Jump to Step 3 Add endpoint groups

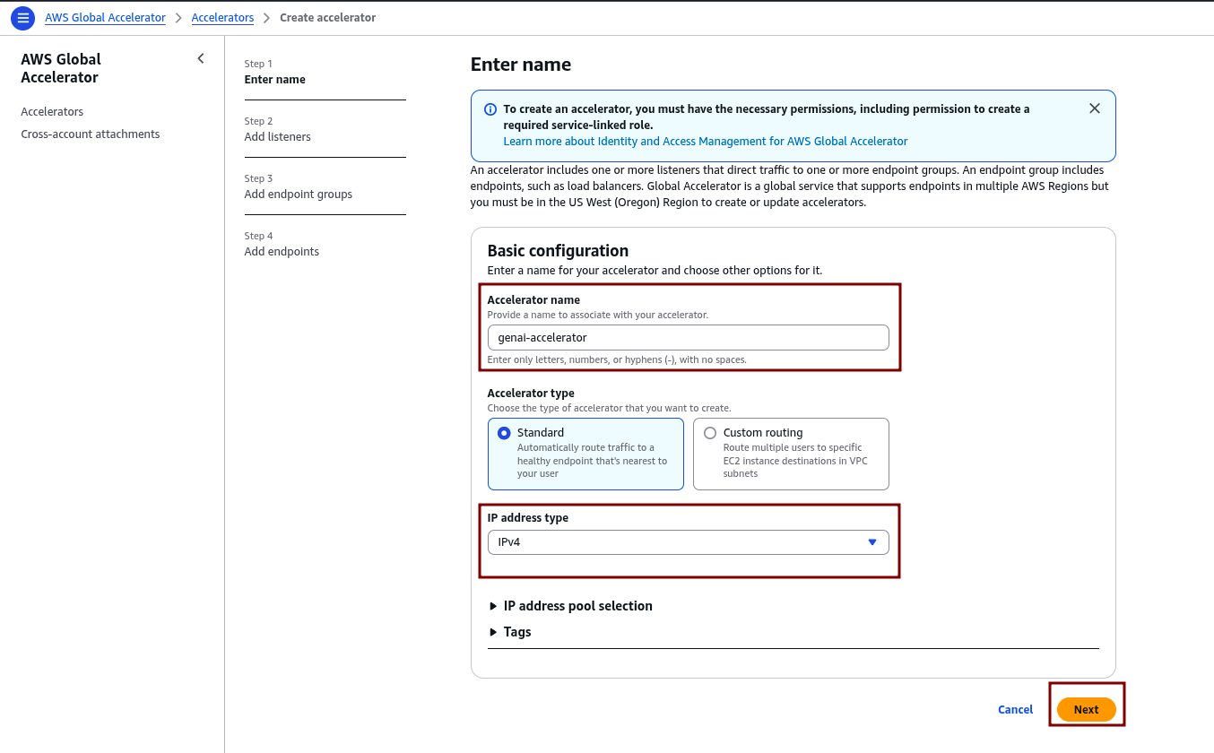coord(299,195)
